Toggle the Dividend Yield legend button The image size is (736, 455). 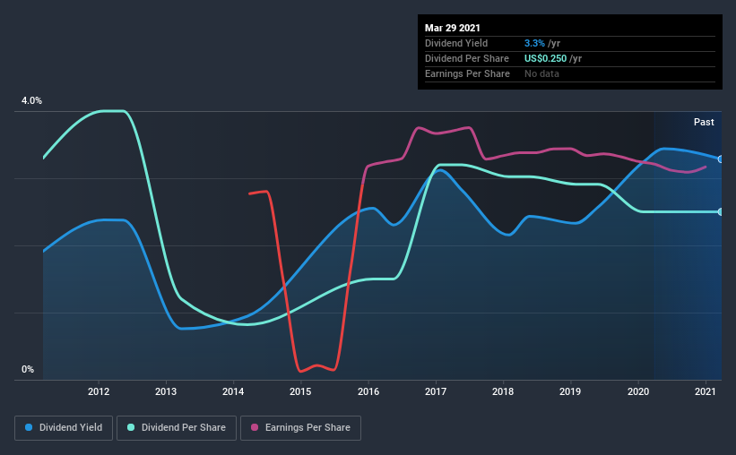click(x=64, y=428)
